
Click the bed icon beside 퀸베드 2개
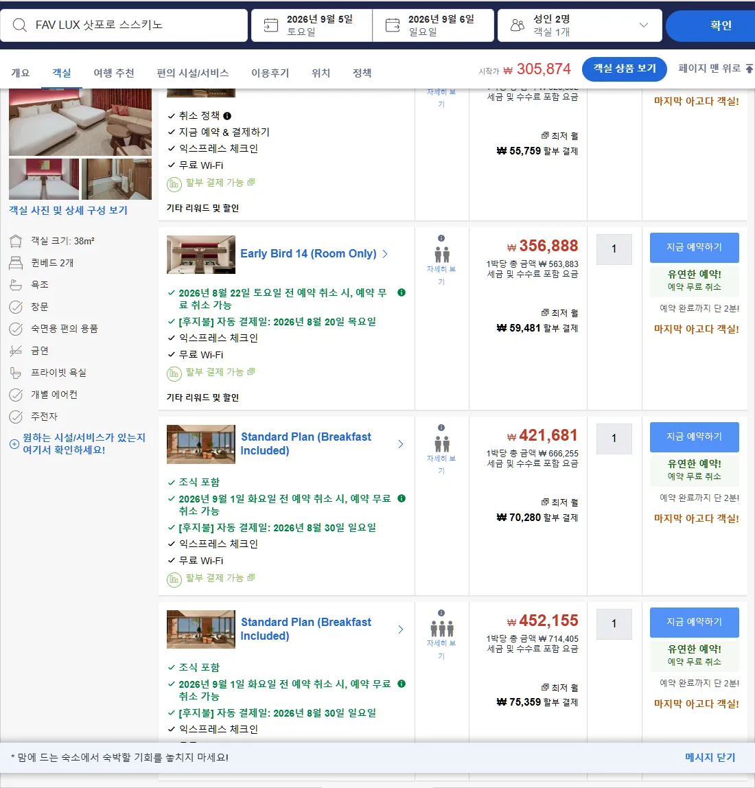click(x=16, y=263)
